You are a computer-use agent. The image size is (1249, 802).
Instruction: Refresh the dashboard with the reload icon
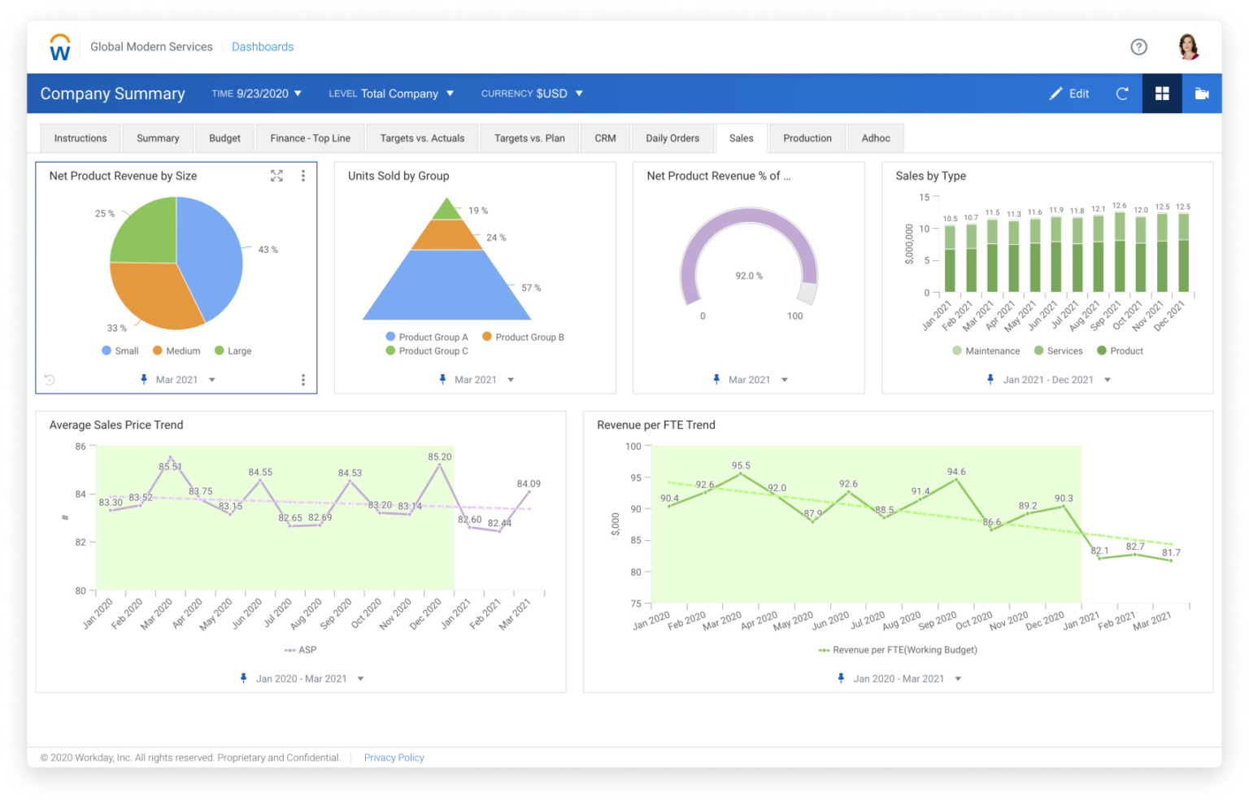click(x=1122, y=93)
